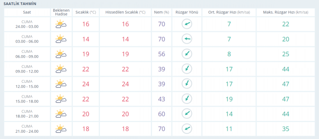Image resolution: width=319 pixels, height=139 pixels.
Task: Click wind direction arrow for 03.00 - 06.00
Action: click(187, 39)
